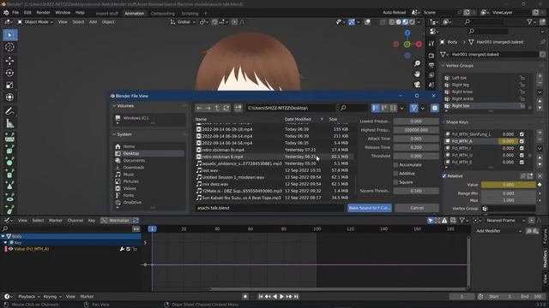Open the Add Modifier dropdown

click(498, 231)
